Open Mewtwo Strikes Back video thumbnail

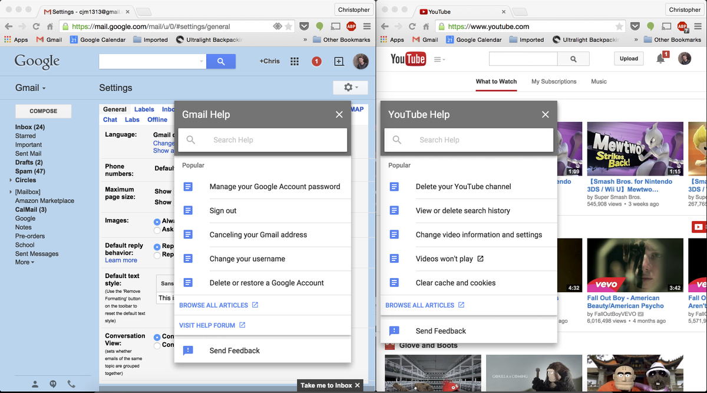(x=635, y=149)
